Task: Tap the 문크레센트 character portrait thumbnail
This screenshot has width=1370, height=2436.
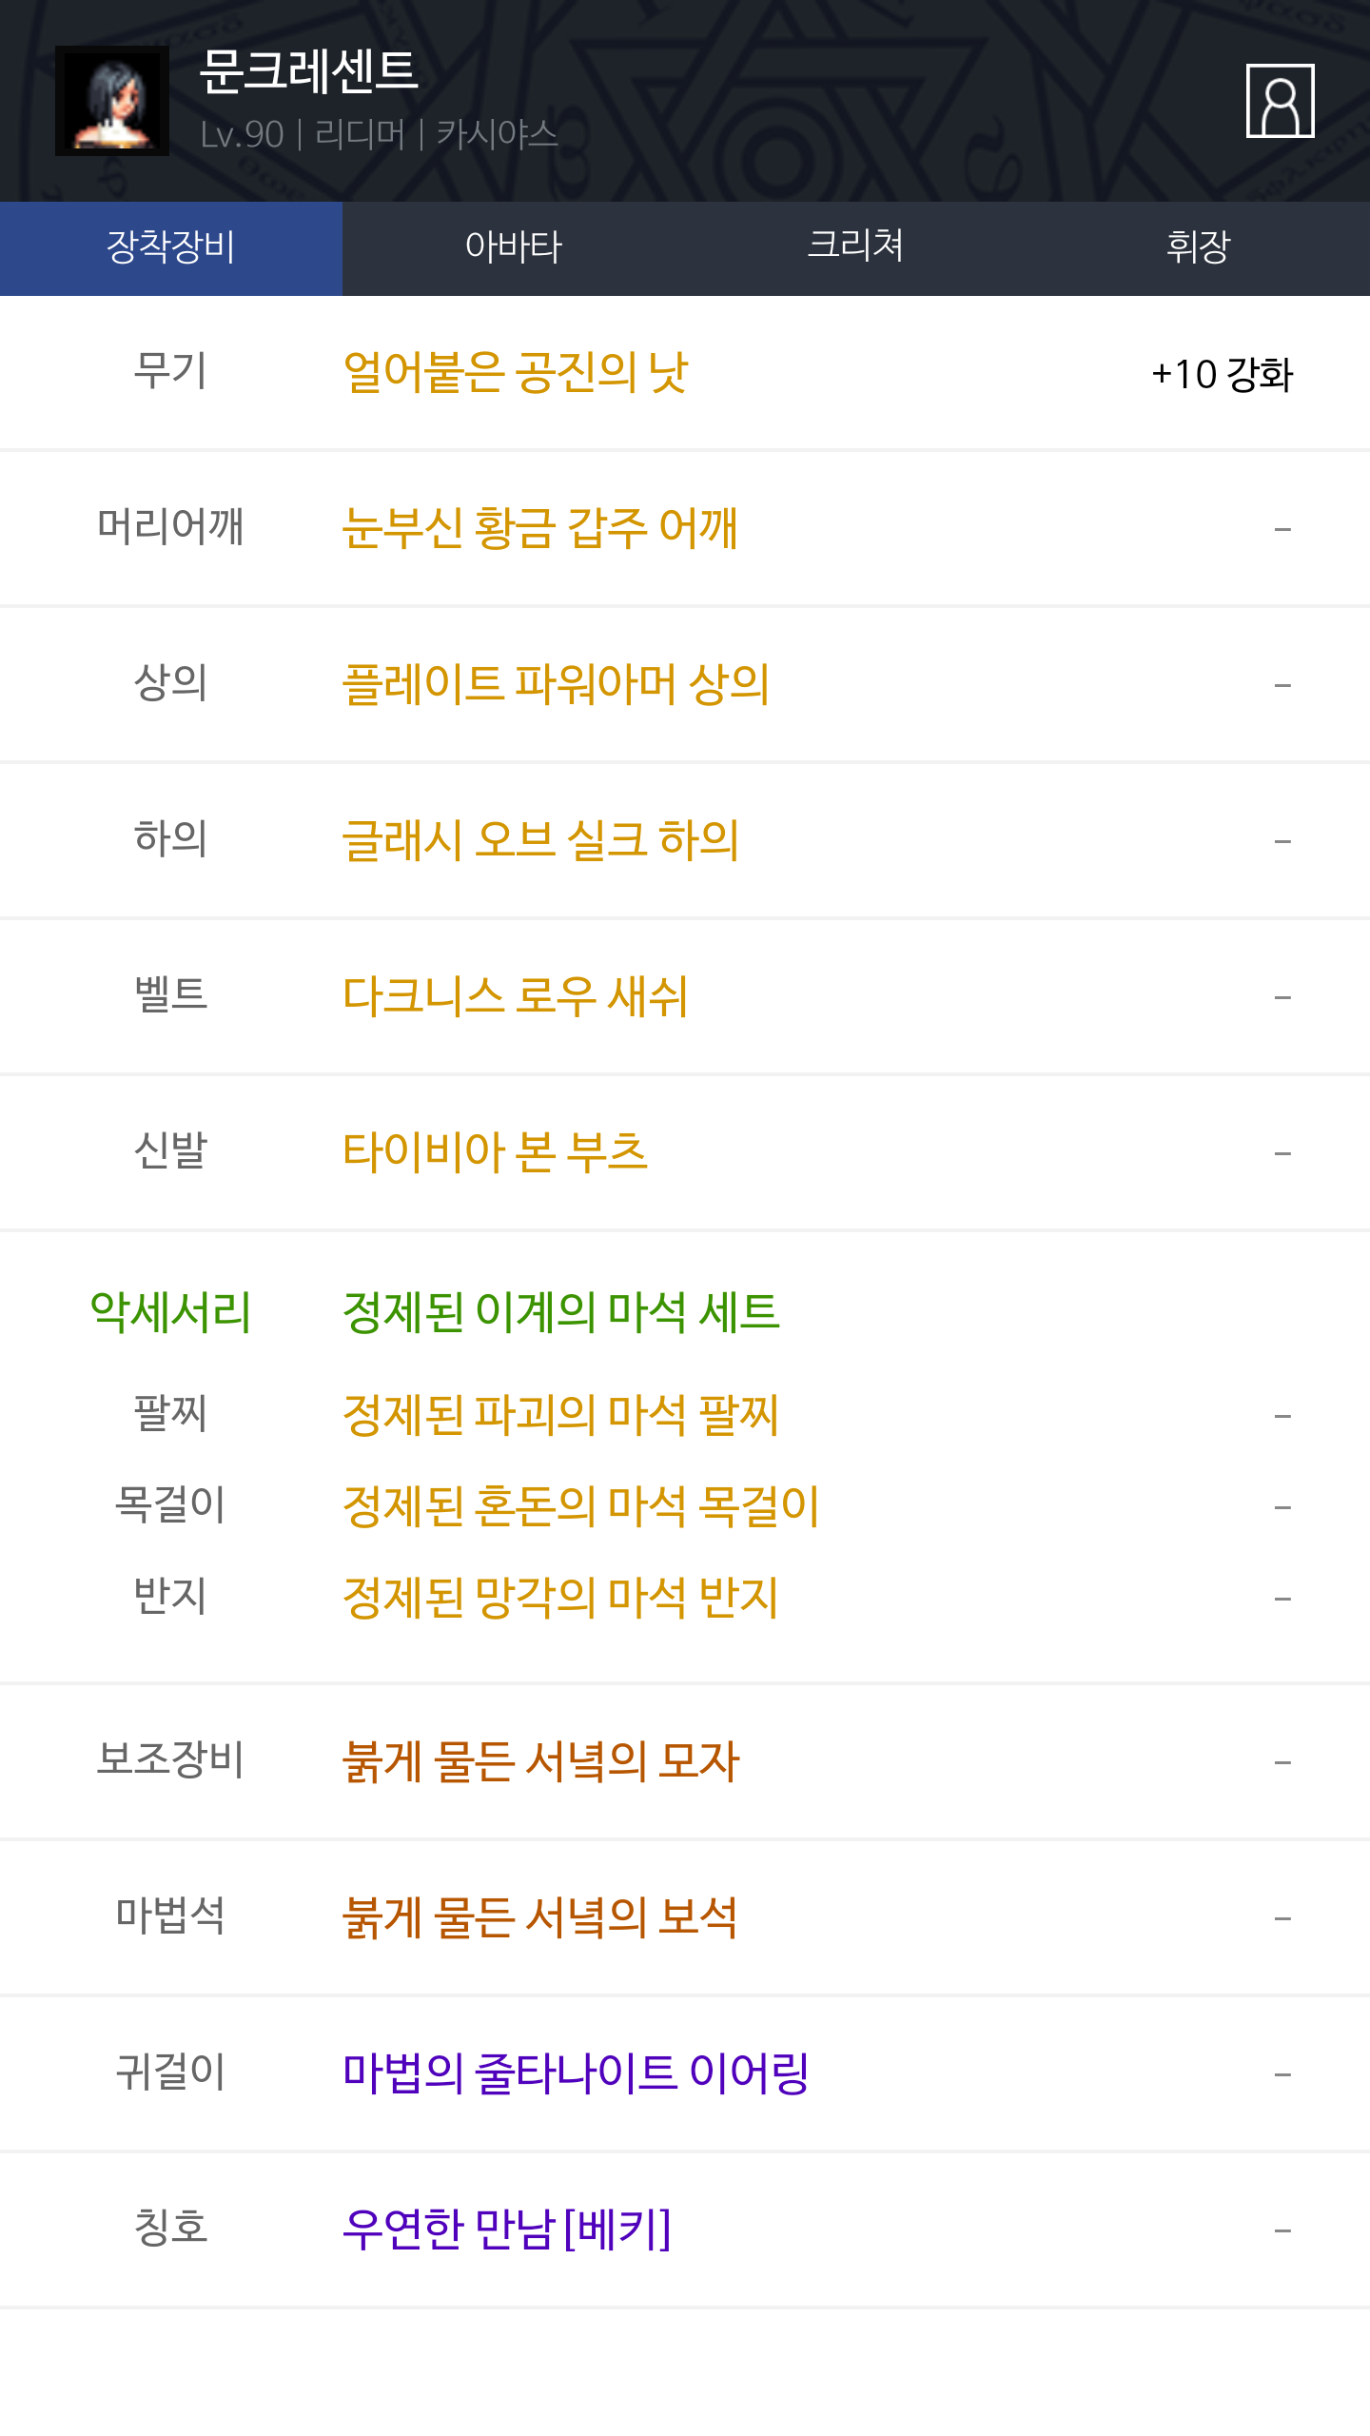Action: [x=112, y=101]
